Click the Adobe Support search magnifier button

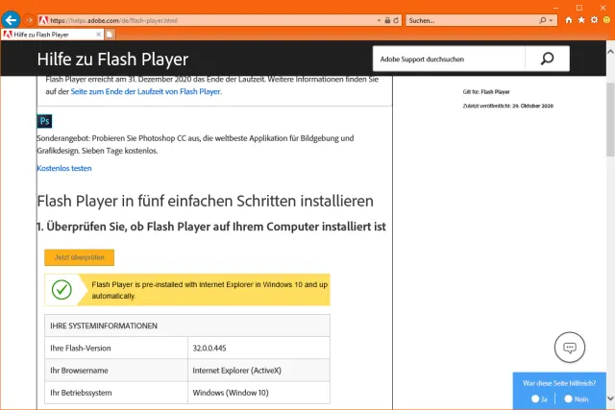pyautogui.click(x=548, y=60)
